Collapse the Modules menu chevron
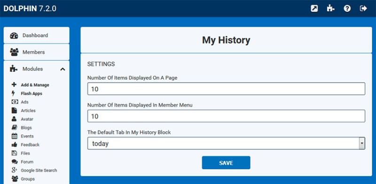Screen dimensions: 376x184 pyautogui.click(x=63, y=69)
